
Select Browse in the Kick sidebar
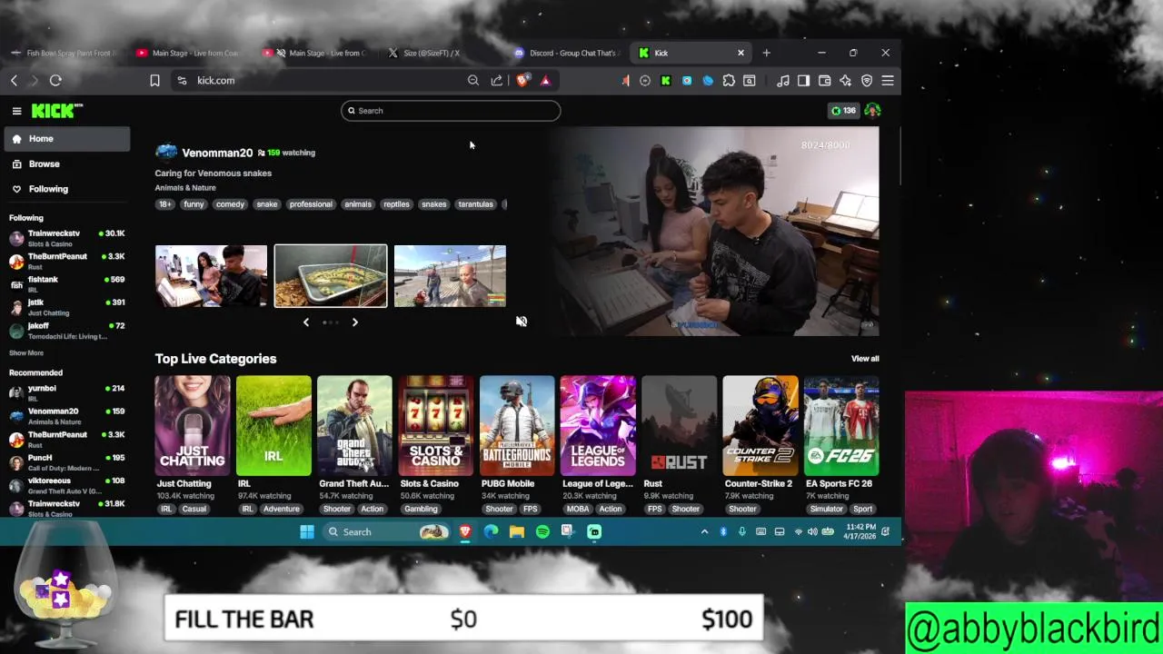[x=67, y=164]
